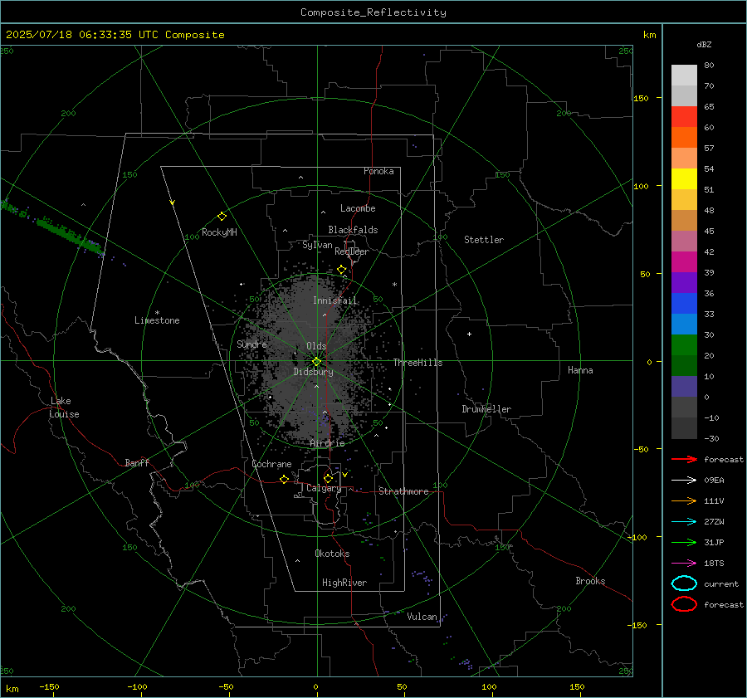Click the Ponoka label on map
Viewport: 747px width, 698px height.
pos(378,171)
